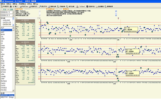Select the M807741 Group lot entry

click(x=7, y=97)
